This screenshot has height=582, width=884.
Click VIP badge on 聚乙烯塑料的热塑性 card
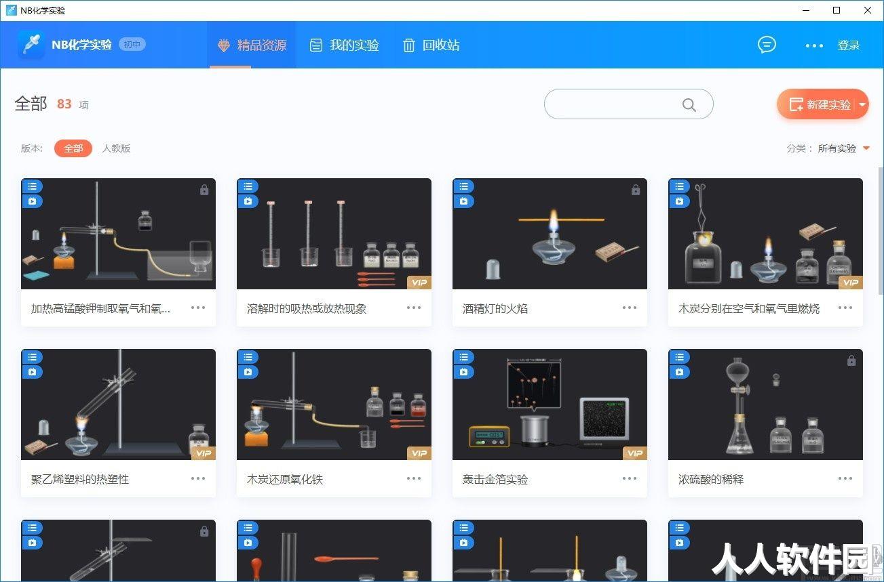(x=204, y=453)
